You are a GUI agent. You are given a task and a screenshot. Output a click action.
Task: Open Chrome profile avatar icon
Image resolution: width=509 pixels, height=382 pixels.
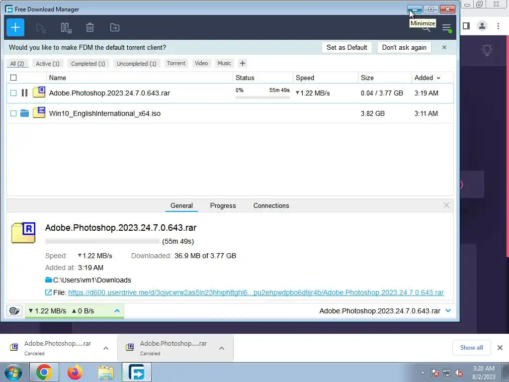coord(482,26)
